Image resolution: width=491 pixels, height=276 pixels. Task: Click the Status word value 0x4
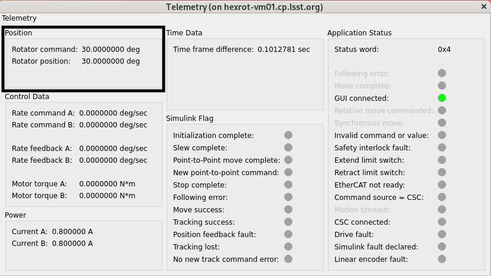(x=444, y=49)
